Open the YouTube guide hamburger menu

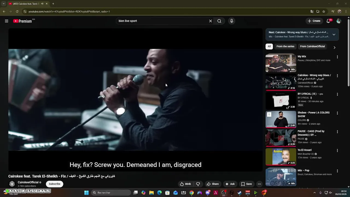[x=7, y=21]
